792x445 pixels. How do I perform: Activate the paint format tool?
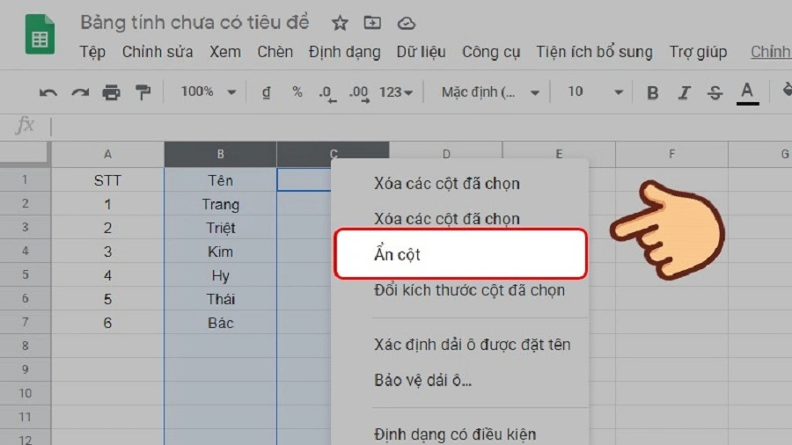143,92
